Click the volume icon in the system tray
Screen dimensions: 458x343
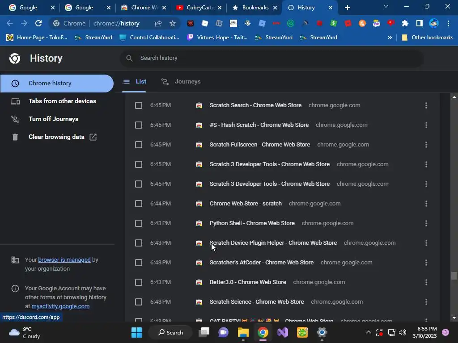[x=403, y=332]
